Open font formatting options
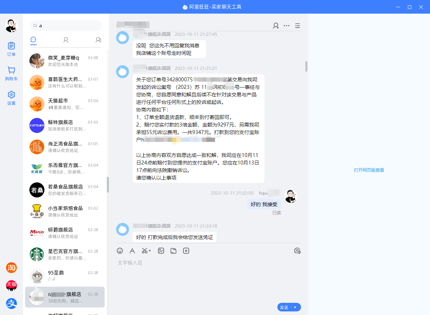 pos(132,251)
